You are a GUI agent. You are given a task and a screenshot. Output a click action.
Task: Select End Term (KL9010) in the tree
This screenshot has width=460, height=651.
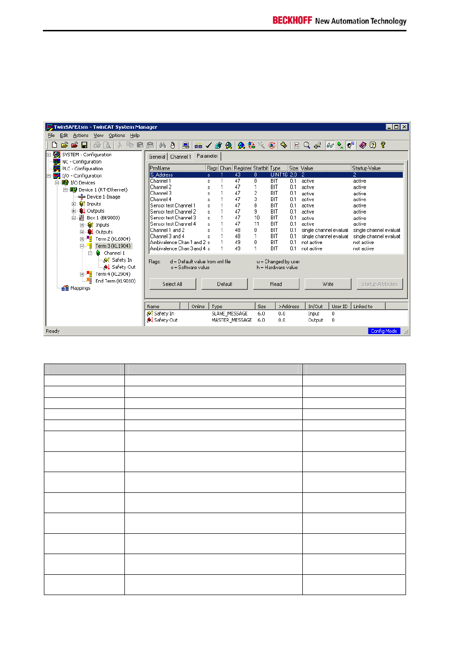coord(115,281)
